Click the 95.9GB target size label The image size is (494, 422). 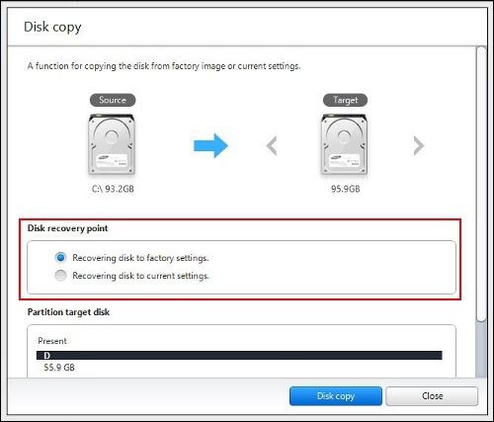pos(346,189)
